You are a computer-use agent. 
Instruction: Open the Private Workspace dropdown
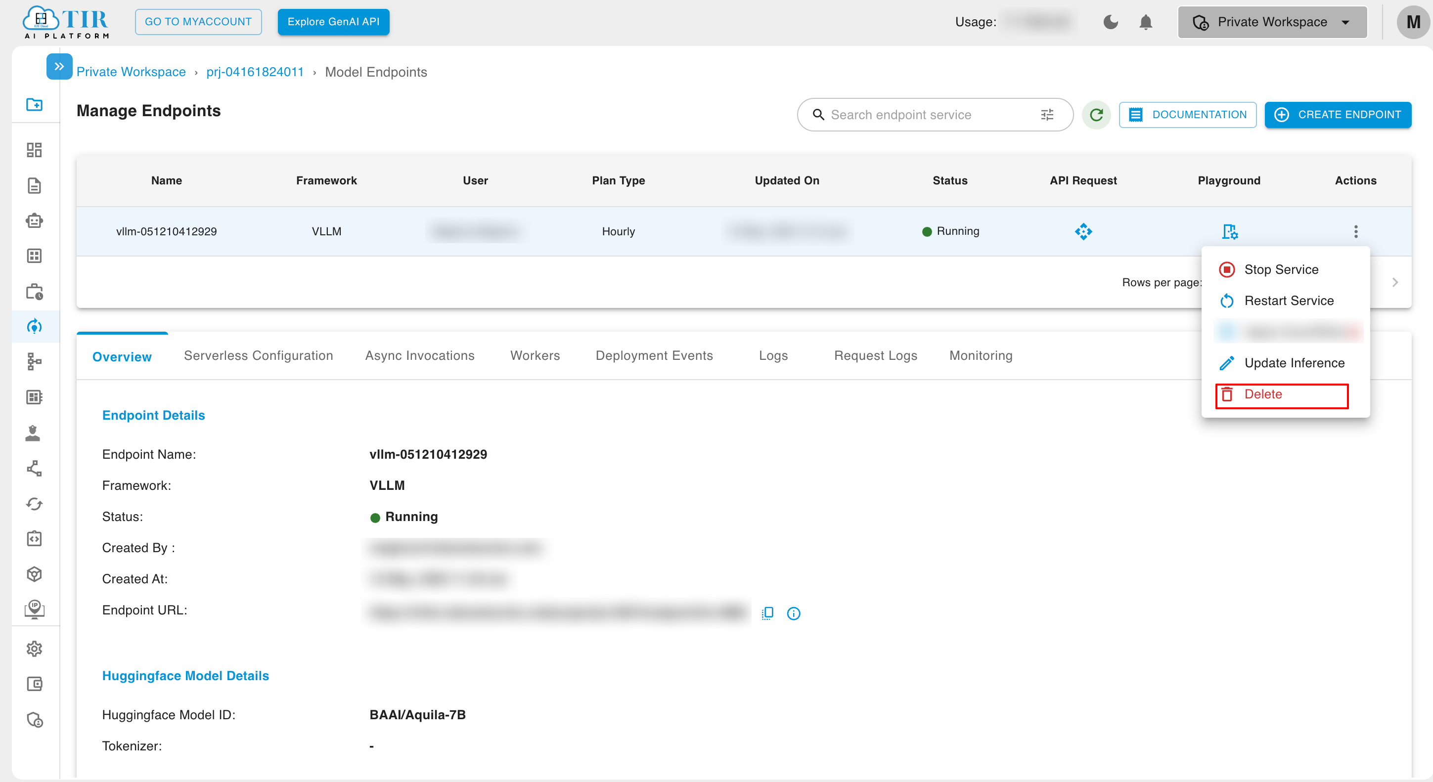(x=1272, y=22)
